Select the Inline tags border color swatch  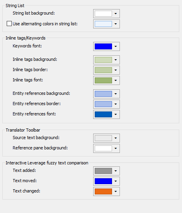[x=103, y=70]
